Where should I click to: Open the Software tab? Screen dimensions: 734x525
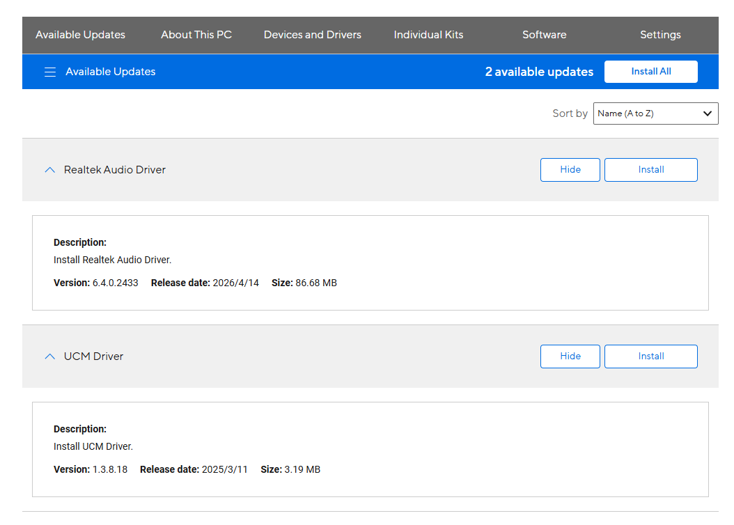[x=545, y=35]
